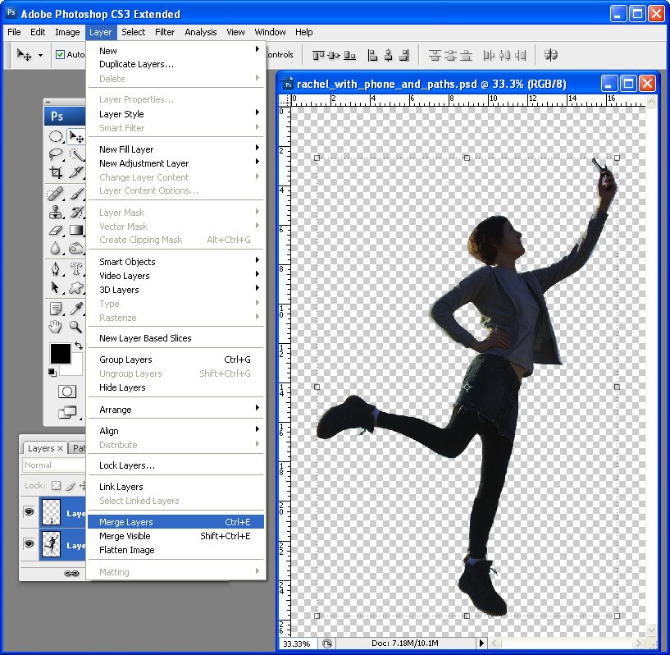Viewport: 670px width, 655px height.
Task: Select the Move tool in the toolbox
Action: click(x=76, y=137)
